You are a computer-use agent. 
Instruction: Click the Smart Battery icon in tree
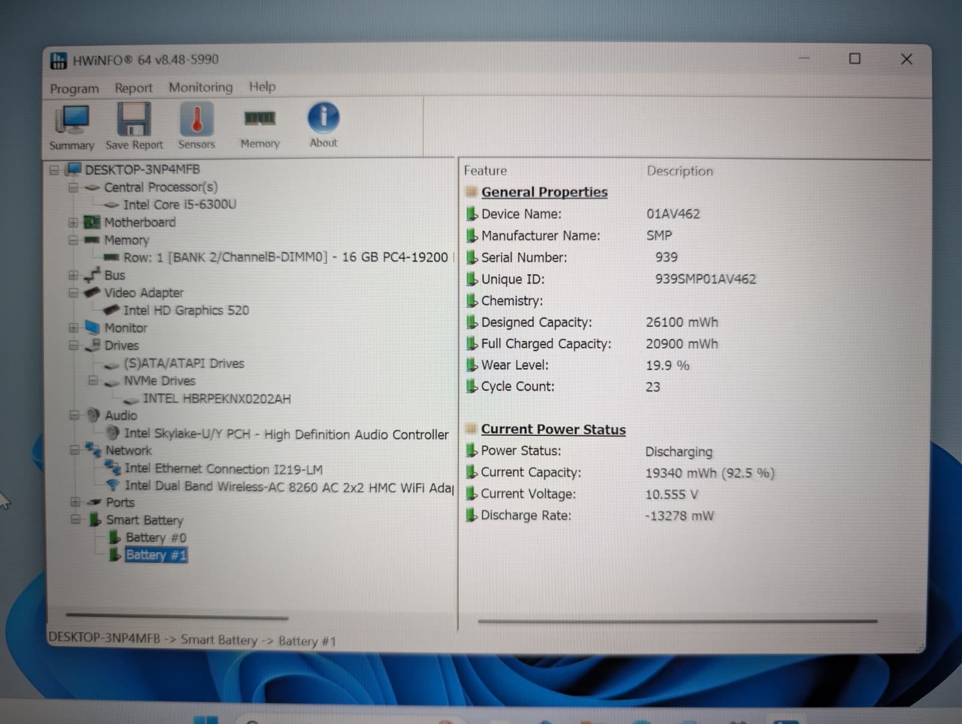pos(95,519)
